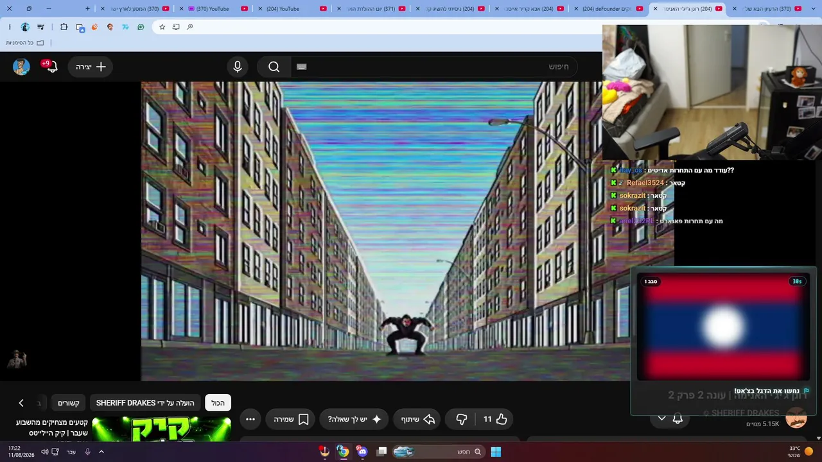This screenshot has height=462, width=822.
Task: Click the 7TV extension icon
Action: click(x=125, y=27)
